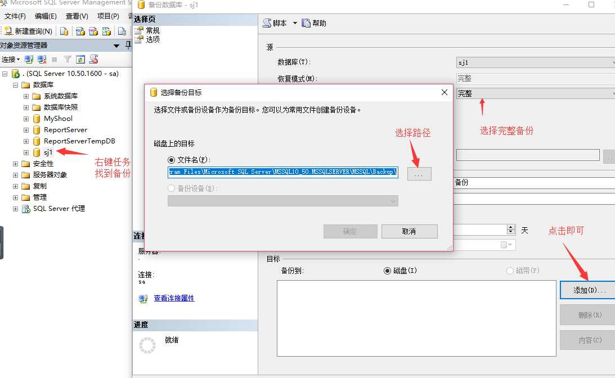Click the backup file path input field

click(x=283, y=172)
